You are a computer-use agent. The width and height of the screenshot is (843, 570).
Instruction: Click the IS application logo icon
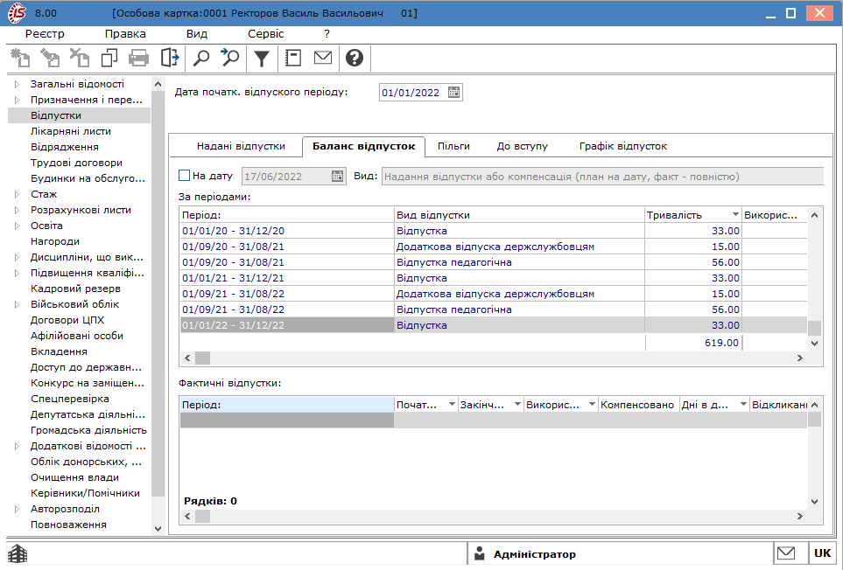pyautogui.click(x=16, y=13)
